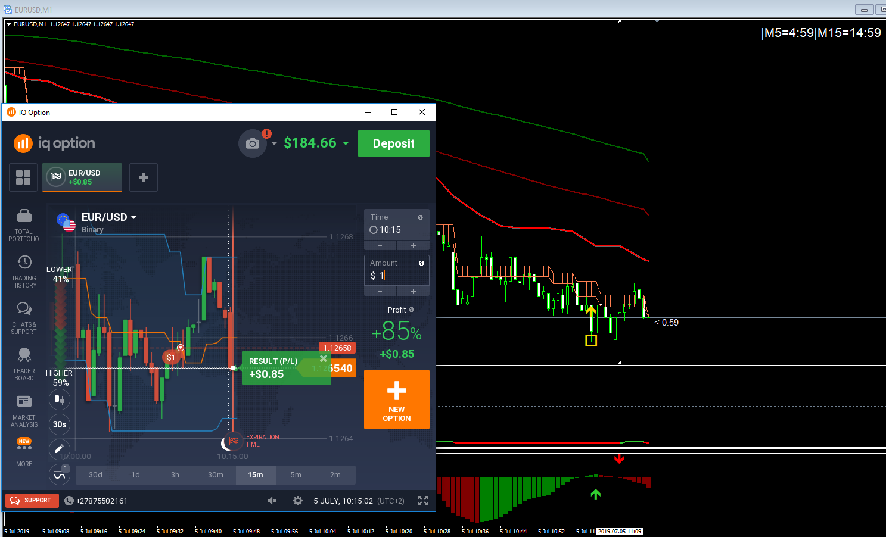Select the 2m chart time range
The image size is (886, 537).
(x=335, y=475)
